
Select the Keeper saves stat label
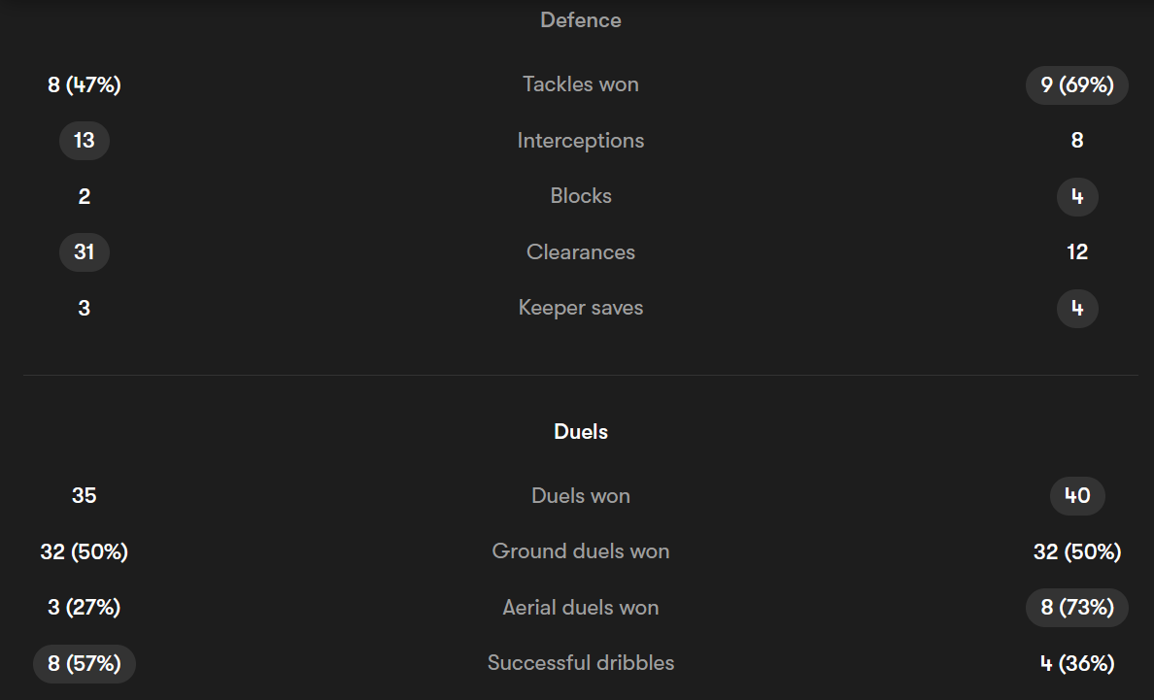(x=580, y=308)
